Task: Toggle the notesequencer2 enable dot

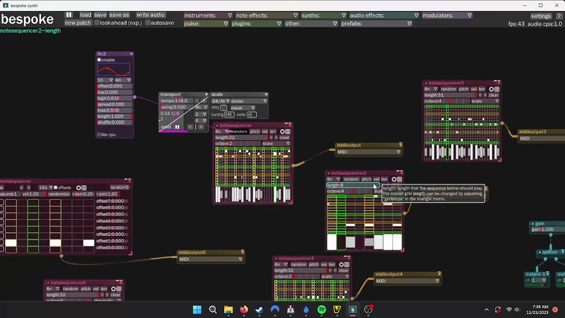Action: (x=329, y=174)
